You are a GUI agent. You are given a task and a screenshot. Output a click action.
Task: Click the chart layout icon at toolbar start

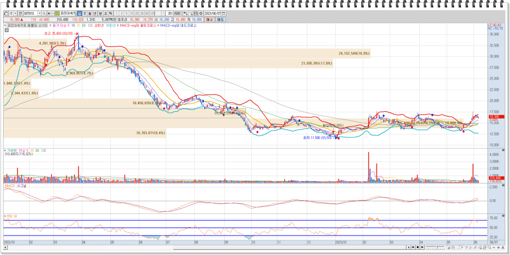5,13
